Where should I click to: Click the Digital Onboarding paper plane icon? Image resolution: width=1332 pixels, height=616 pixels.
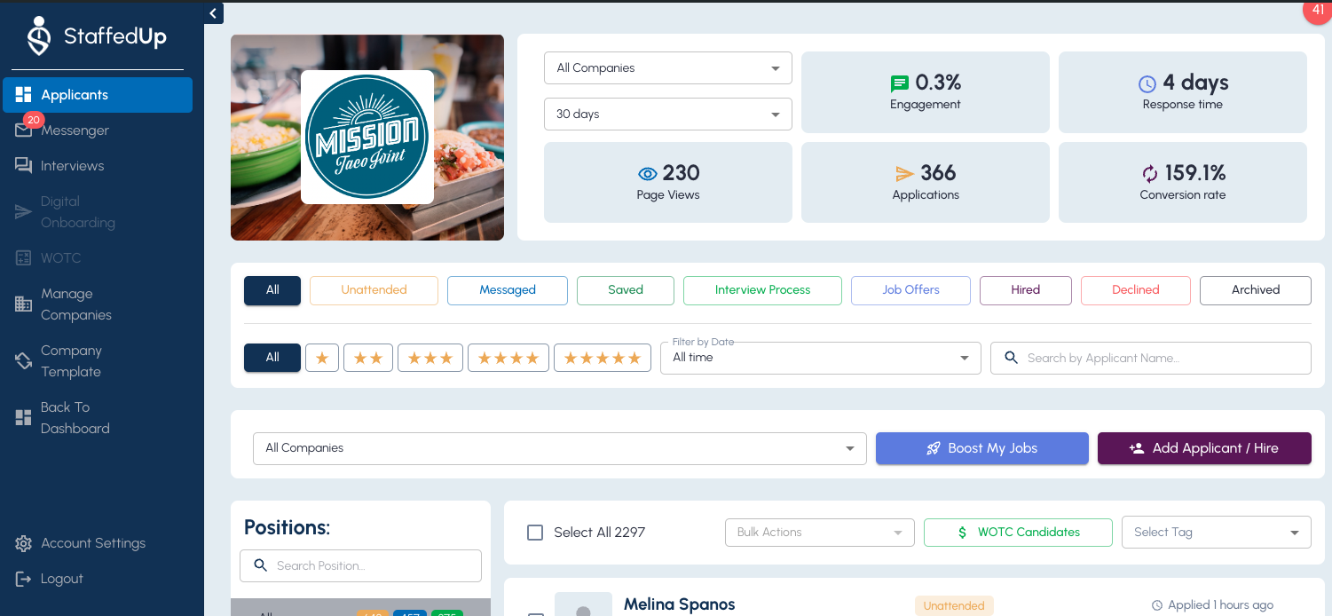[23, 211]
